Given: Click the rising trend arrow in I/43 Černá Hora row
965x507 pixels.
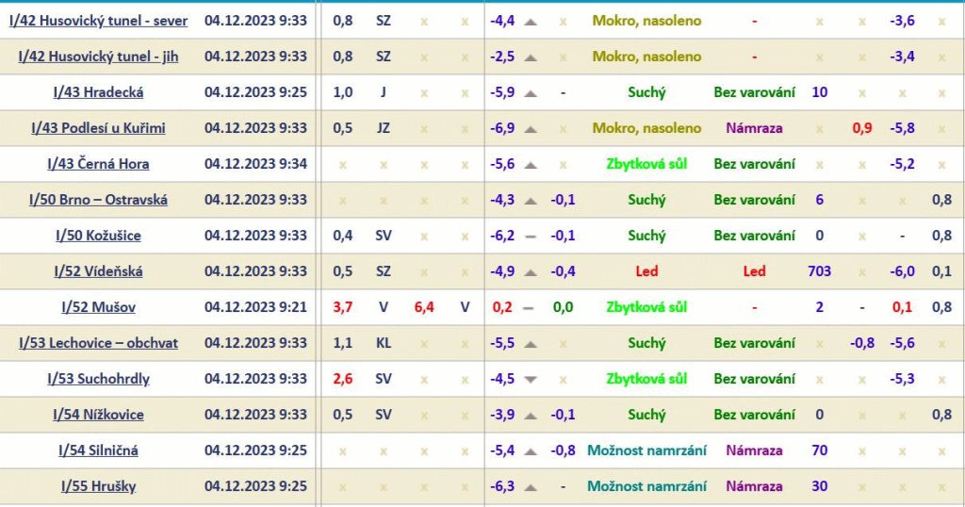Looking at the screenshot, I should tap(531, 164).
